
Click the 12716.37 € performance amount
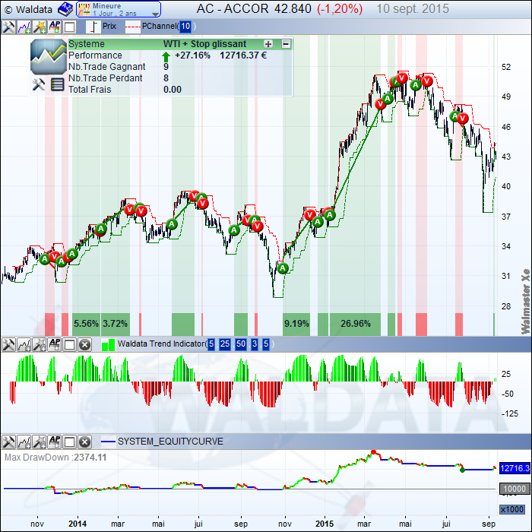tap(243, 55)
